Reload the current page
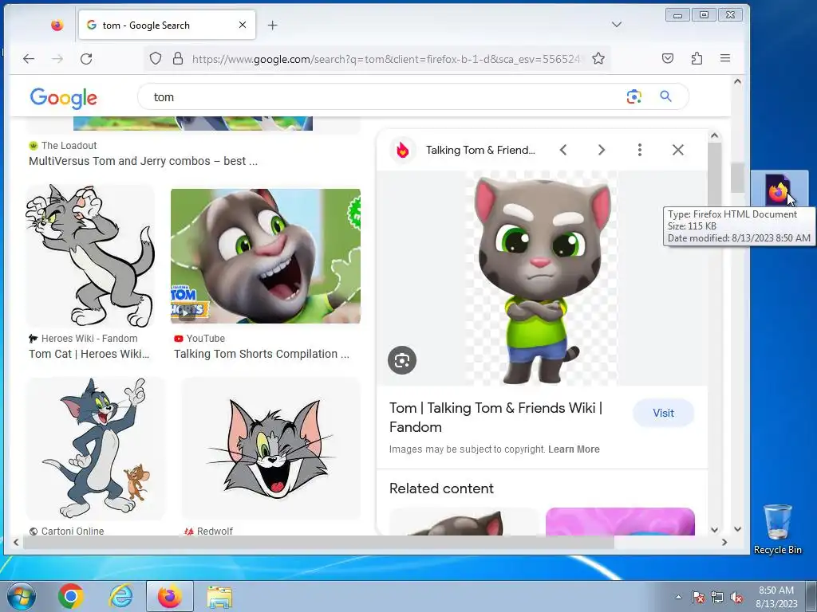The image size is (817, 612). click(86, 59)
